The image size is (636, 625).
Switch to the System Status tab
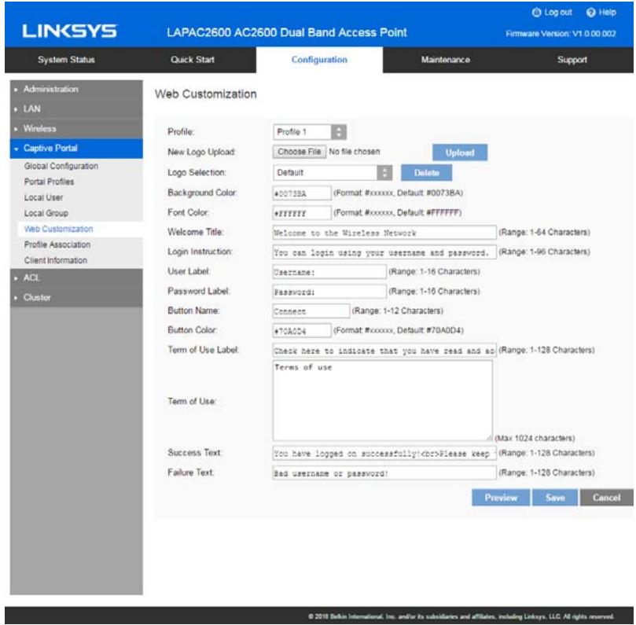click(66, 60)
